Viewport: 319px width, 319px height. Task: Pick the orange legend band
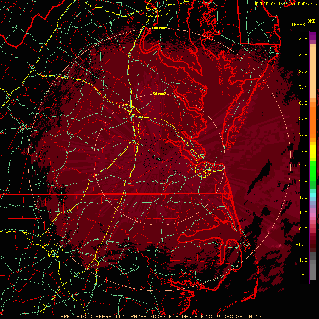313,122
